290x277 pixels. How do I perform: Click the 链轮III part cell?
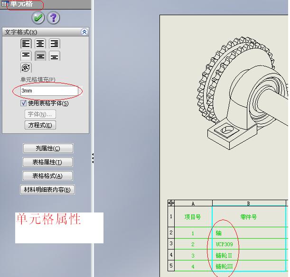click(249, 266)
